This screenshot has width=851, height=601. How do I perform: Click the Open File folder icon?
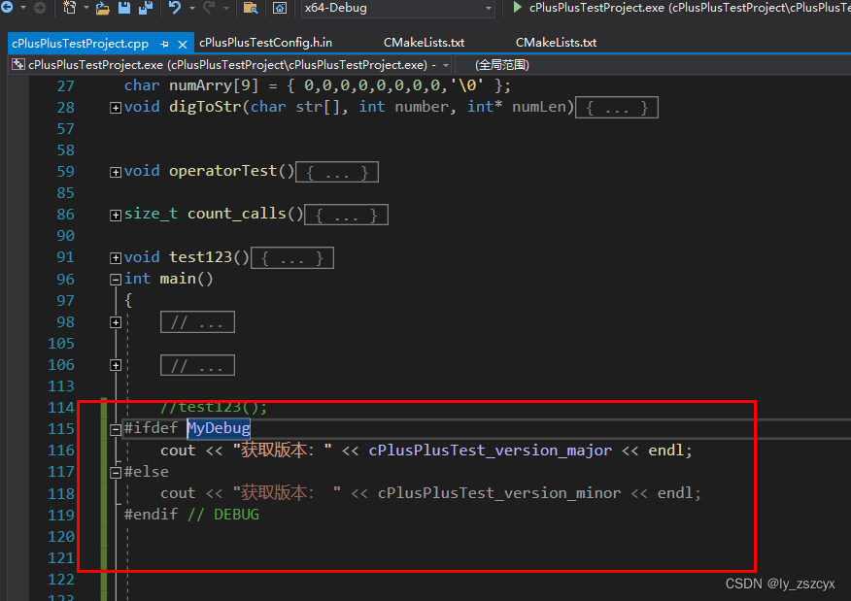click(x=103, y=8)
